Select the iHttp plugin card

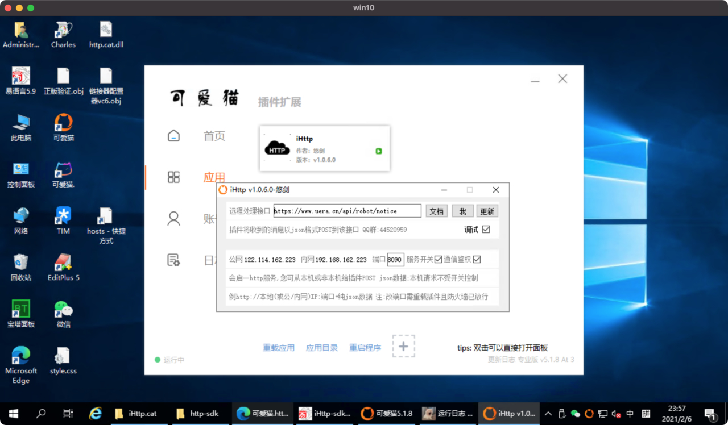(x=325, y=148)
